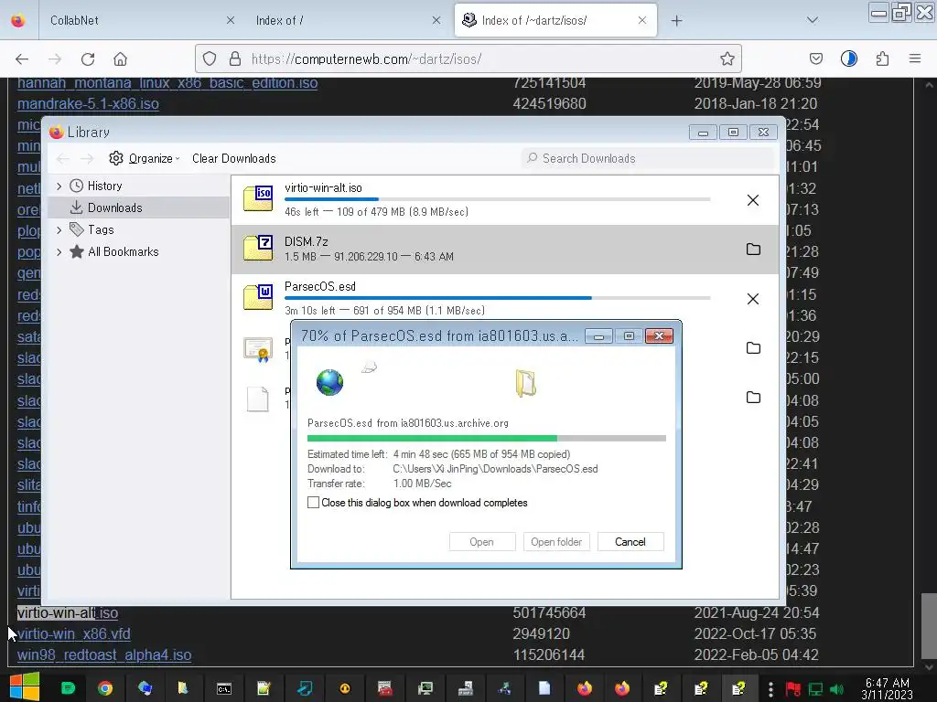The image size is (937, 702).
Task: Click the clock showing 6:47 AM
Action: [888, 689]
